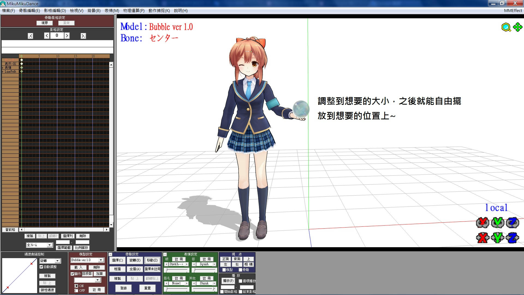Open the 全フレーム frame range dropdown
524x295 pixels.
pos(49,245)
